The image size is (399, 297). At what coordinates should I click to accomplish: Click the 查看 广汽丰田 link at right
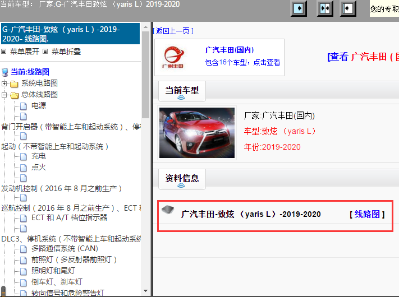tap(363, 57)
